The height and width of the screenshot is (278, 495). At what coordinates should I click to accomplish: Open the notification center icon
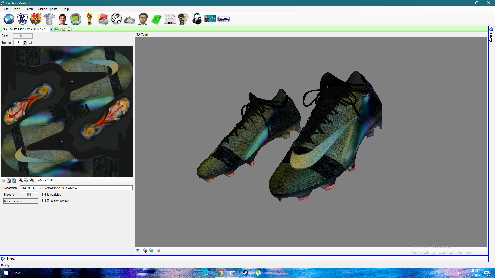(487, 273)
